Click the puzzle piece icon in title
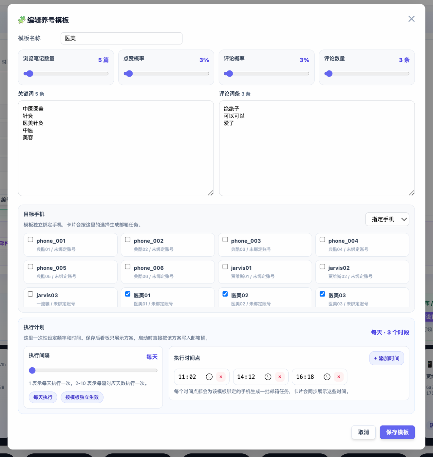433x457 pixels. pos(22,20)
